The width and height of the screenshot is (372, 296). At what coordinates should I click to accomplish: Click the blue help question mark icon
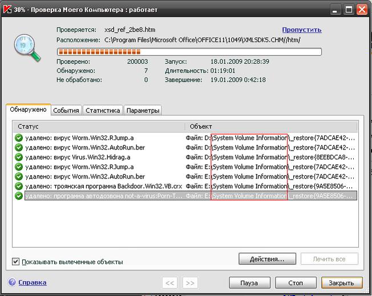(x=12, y=282)
